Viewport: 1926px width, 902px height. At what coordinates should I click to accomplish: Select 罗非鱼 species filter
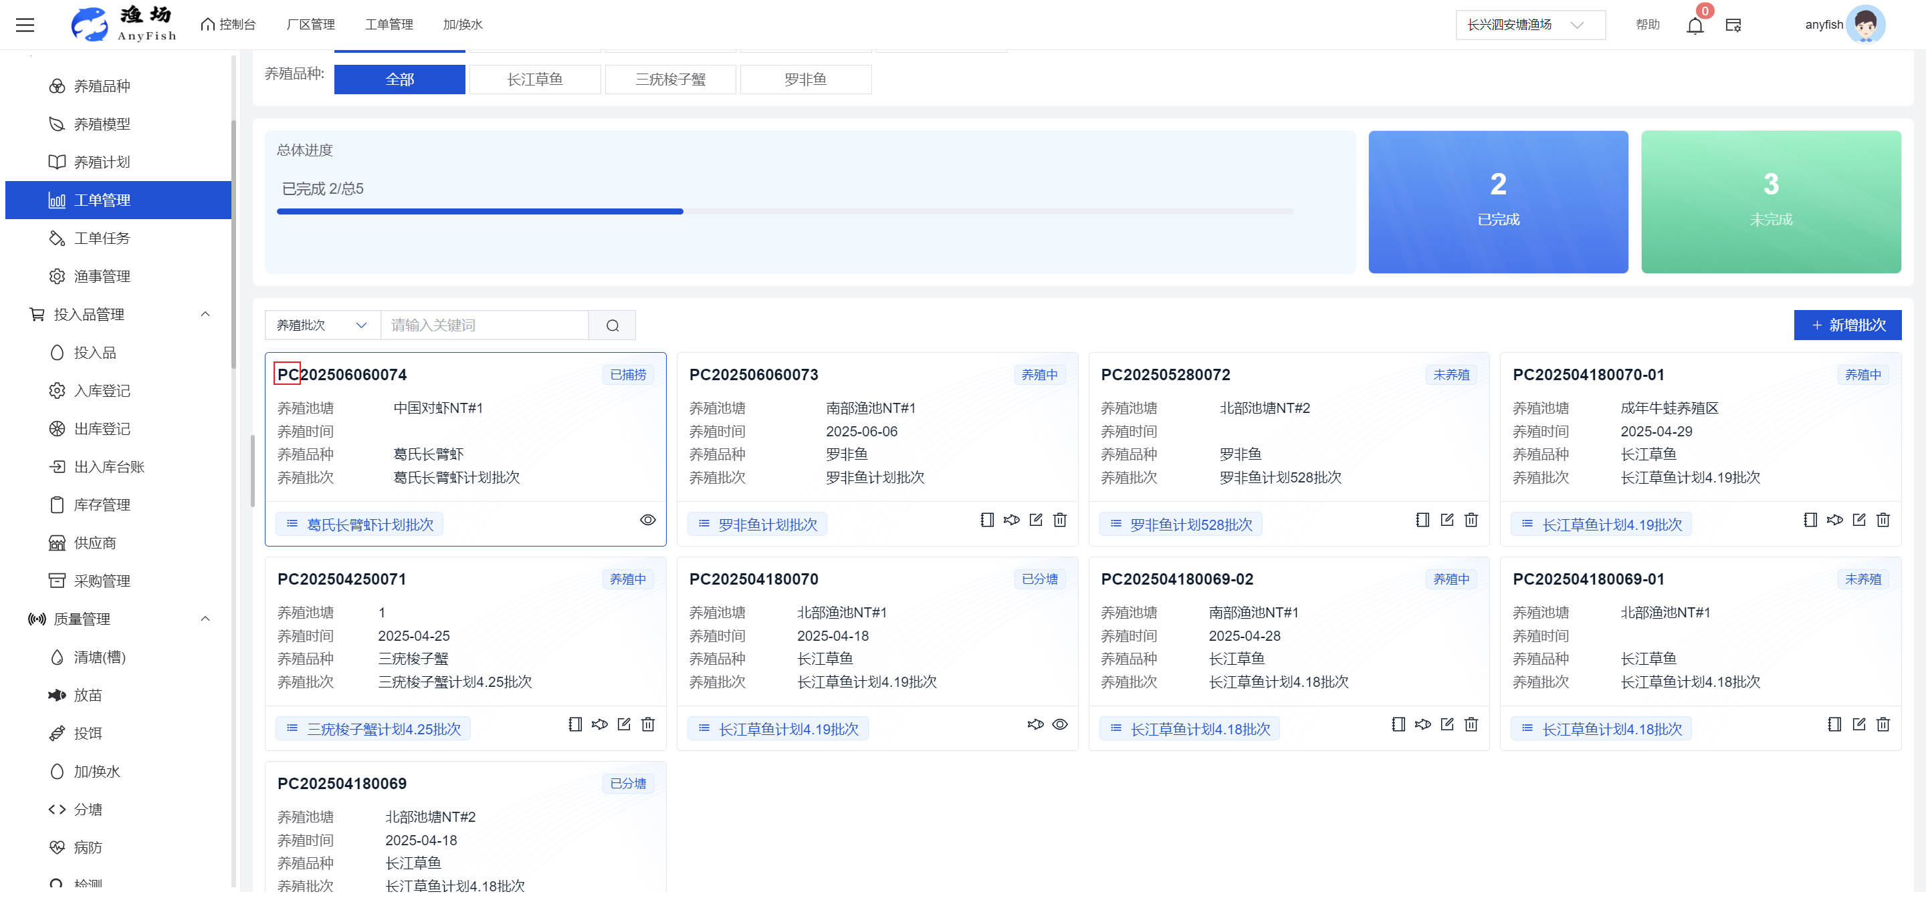coord(805,79)
